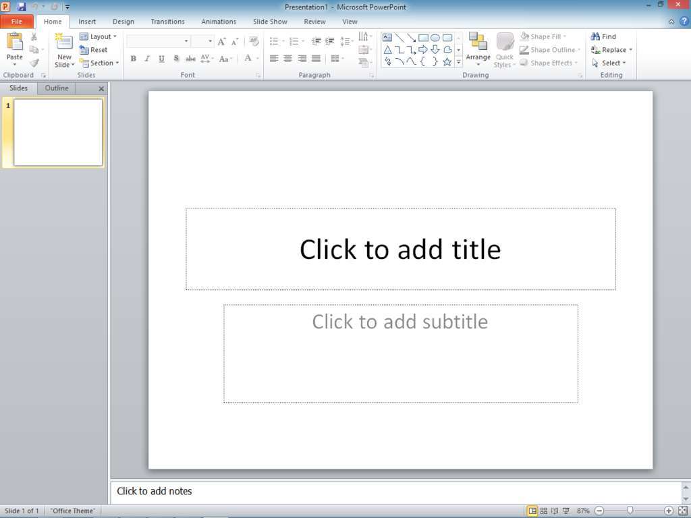Center align the text
Viewport: 691px width, 518px height.
pos(287,59)
